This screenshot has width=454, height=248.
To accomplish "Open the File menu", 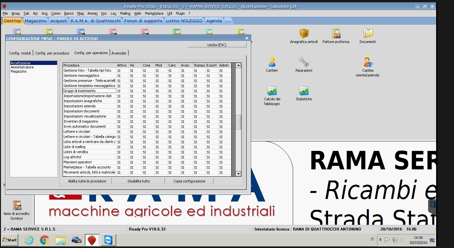I will tap(5, 13).
